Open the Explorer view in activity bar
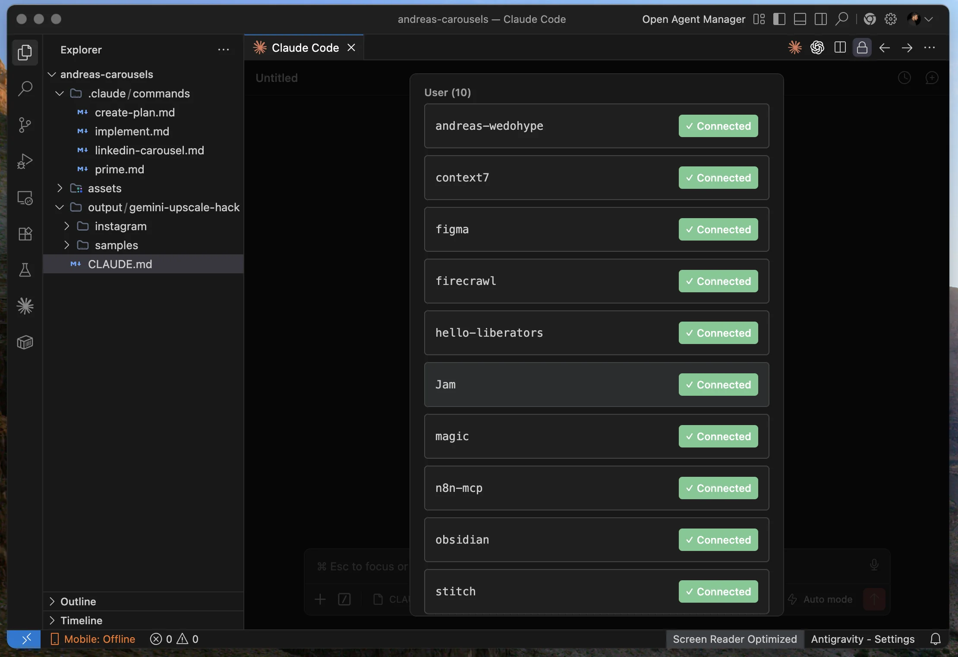Viewport: 958px width, 657px height. click(25, 53)
